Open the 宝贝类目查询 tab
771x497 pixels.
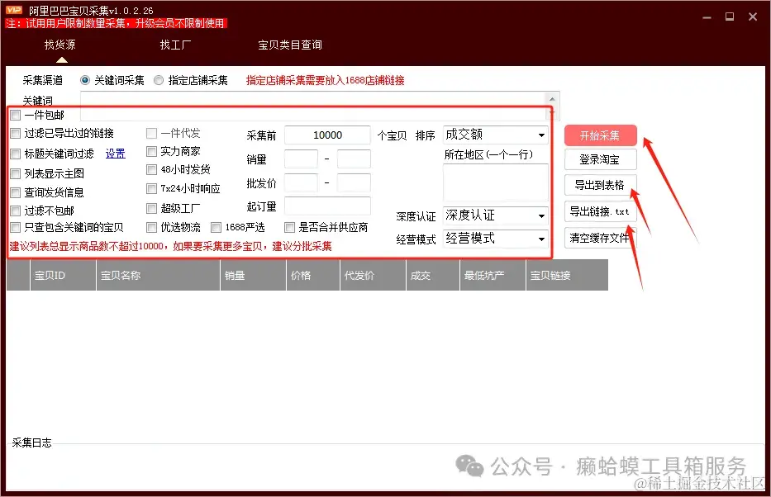coord(290,45)
